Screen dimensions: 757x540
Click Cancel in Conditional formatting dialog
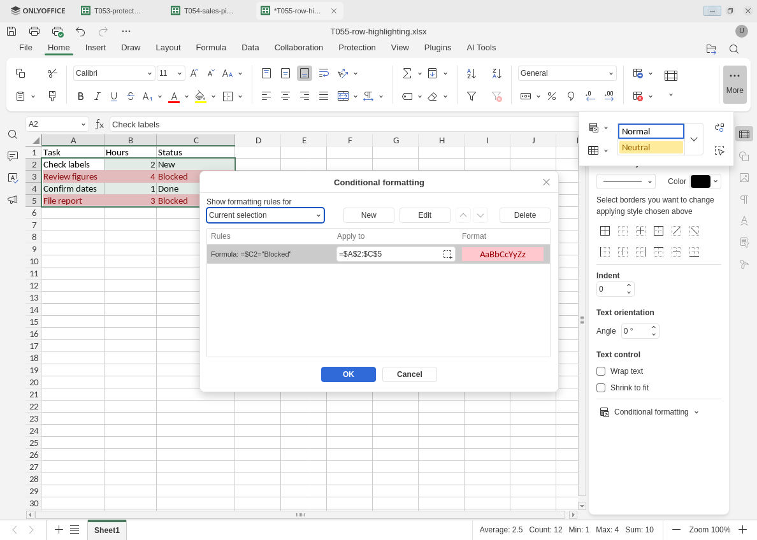point(409,374)
